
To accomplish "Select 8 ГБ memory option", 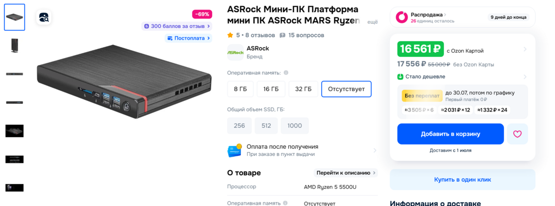I will [x=240, y=89].
